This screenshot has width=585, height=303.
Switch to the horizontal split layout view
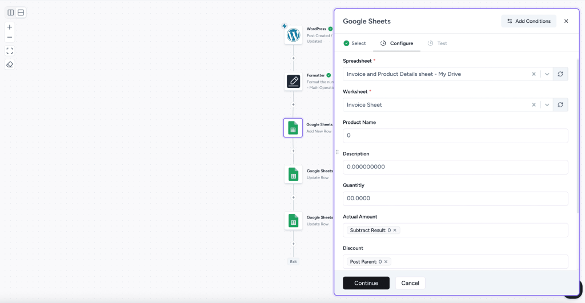[21, 13]
